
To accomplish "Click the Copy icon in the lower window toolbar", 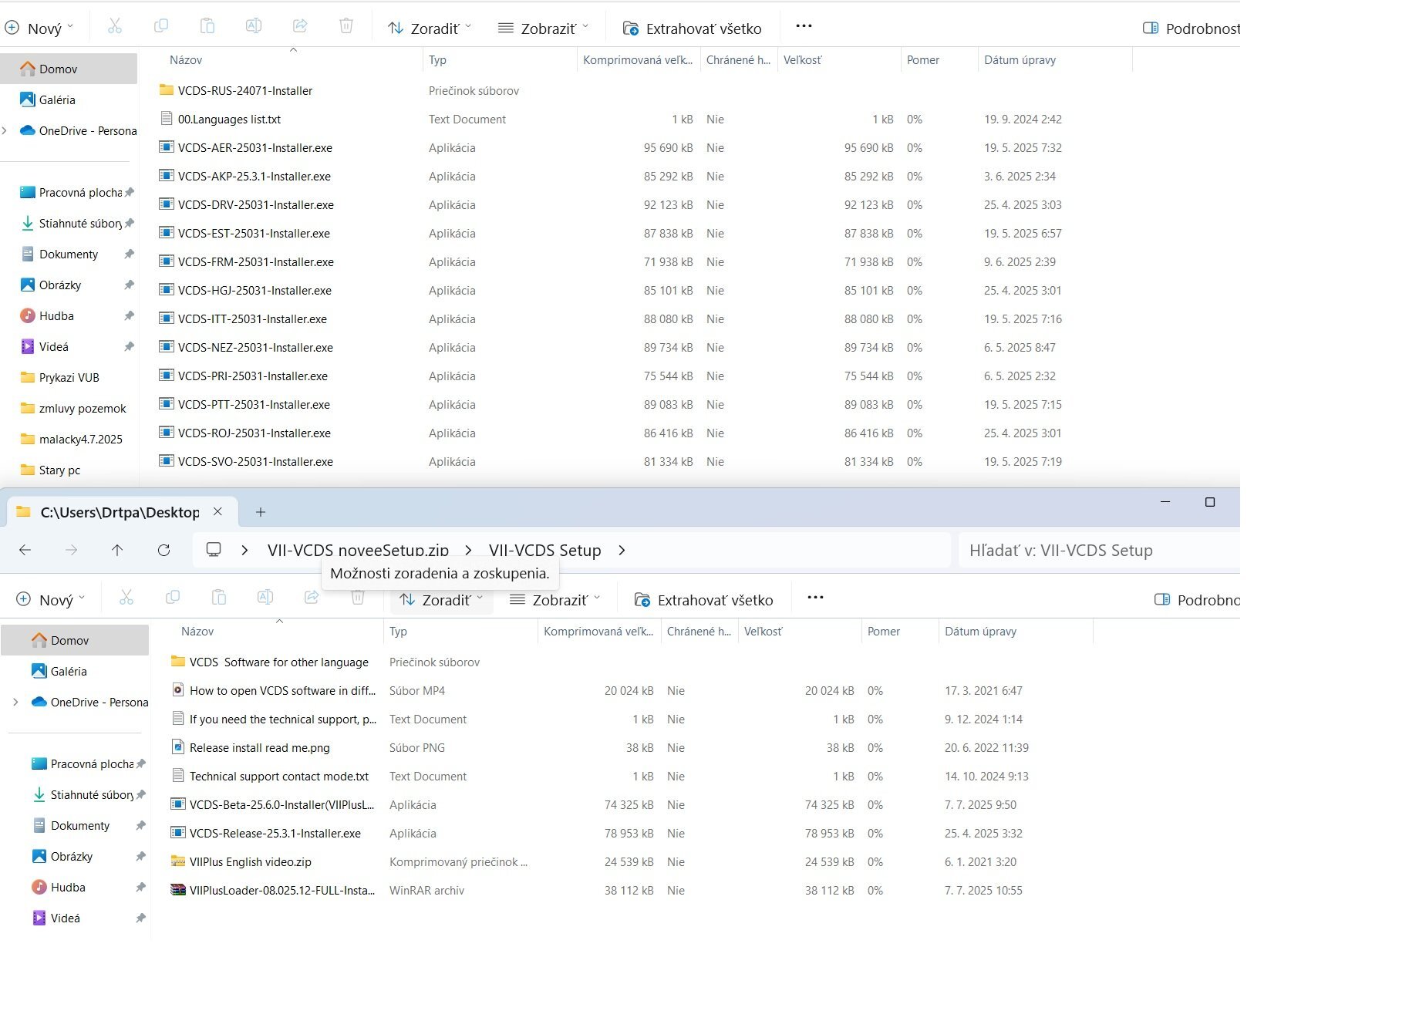I will click(x=173, y=598).
